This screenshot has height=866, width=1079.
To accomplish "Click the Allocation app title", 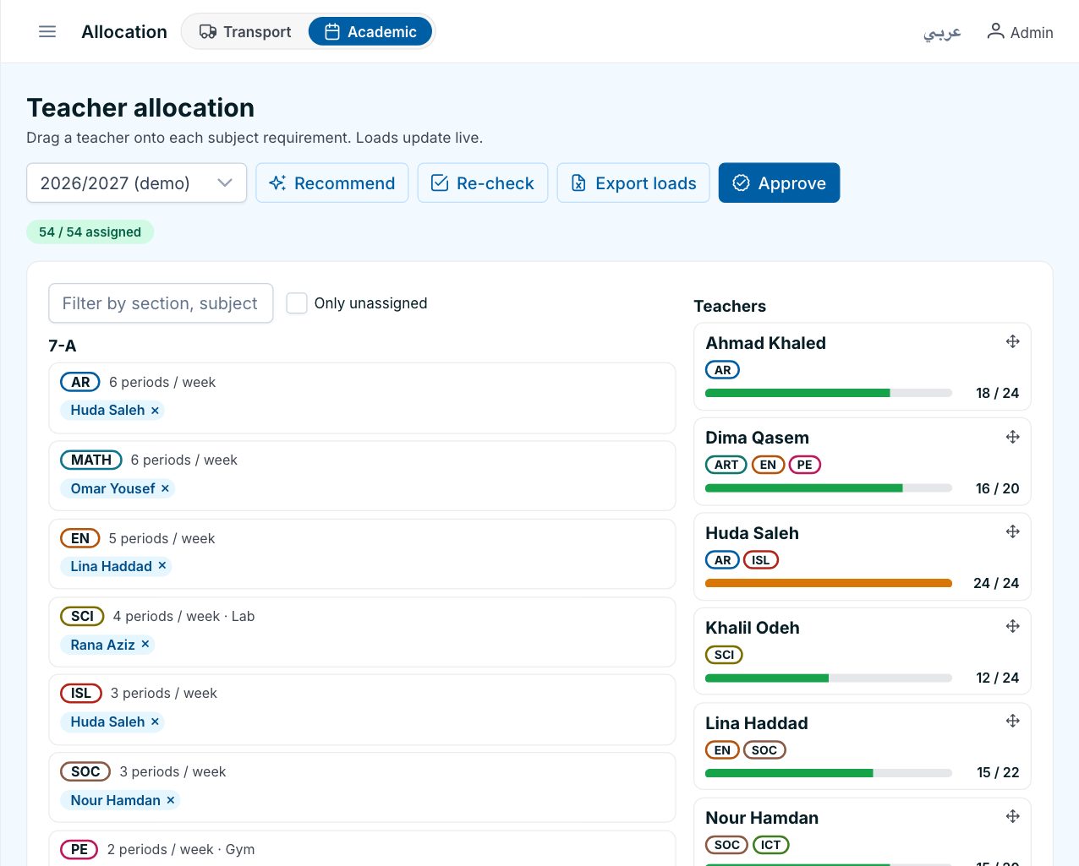I will click(124, 31).
